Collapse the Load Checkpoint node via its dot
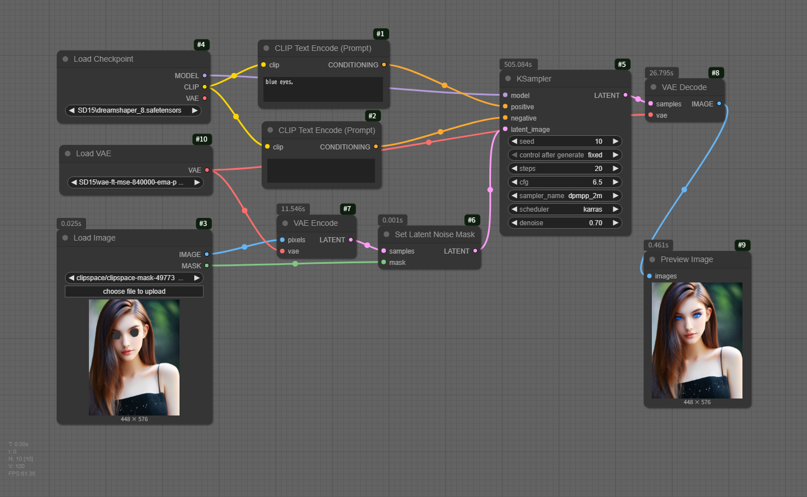The width and height of the screenshot is (807, 497). click(65, 59)
